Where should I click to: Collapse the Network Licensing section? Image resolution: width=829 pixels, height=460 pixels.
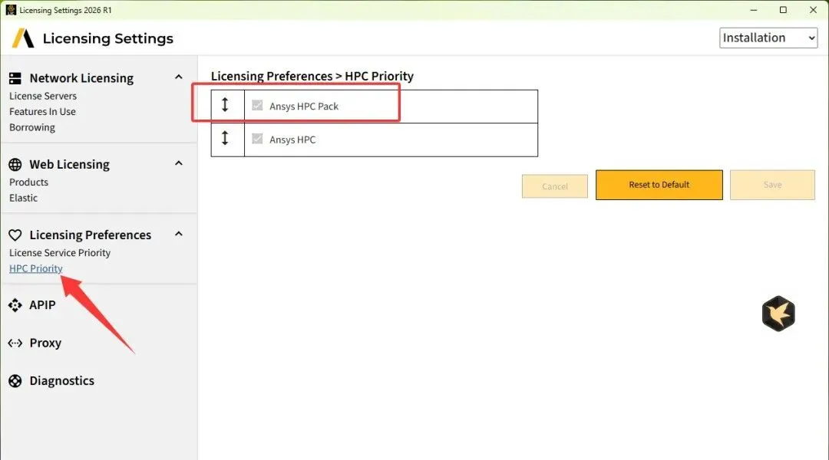(179, 77)
